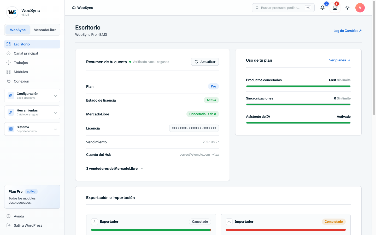Switch to the MercadoLibre channel toggle
This screenshot has width=376, height=235.
[x=45, y=30]
